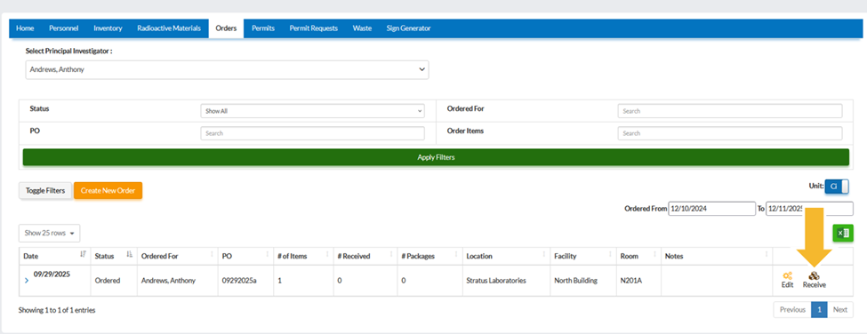Open the Permits tab

tap(263, 28)
